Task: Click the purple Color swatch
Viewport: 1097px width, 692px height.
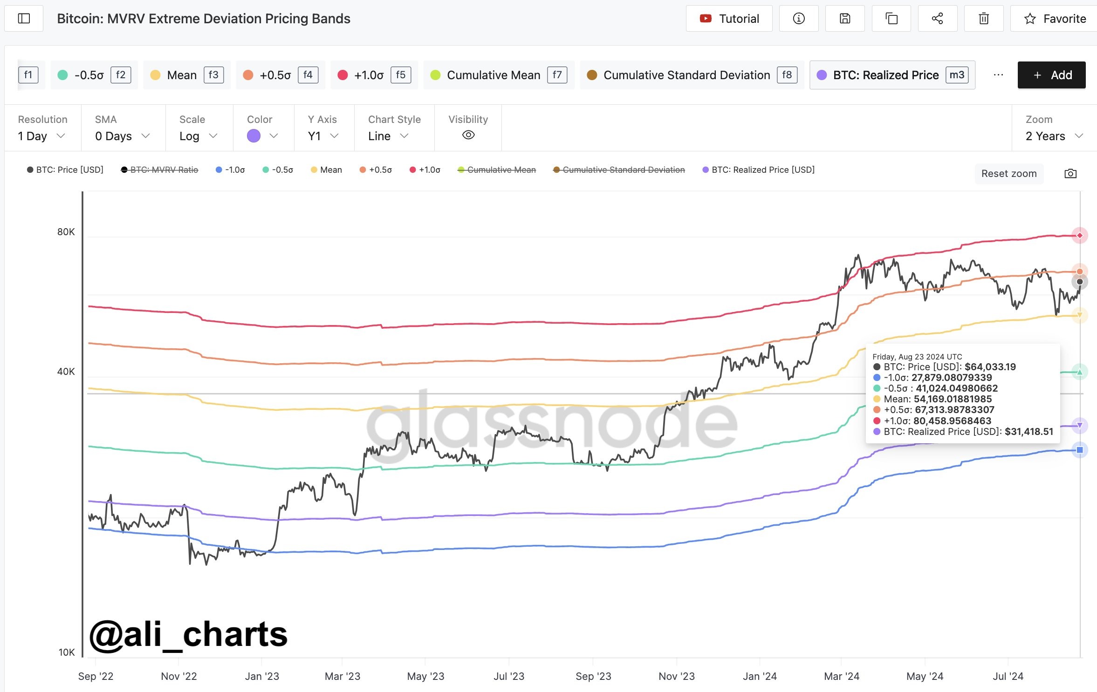Action: [254, 136]
